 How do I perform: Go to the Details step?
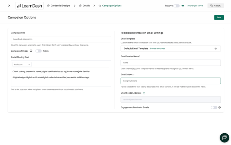(84, 6)
